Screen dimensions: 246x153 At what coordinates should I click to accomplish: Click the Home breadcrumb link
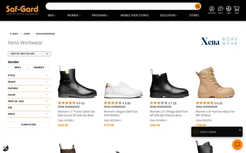coord(27,34)
